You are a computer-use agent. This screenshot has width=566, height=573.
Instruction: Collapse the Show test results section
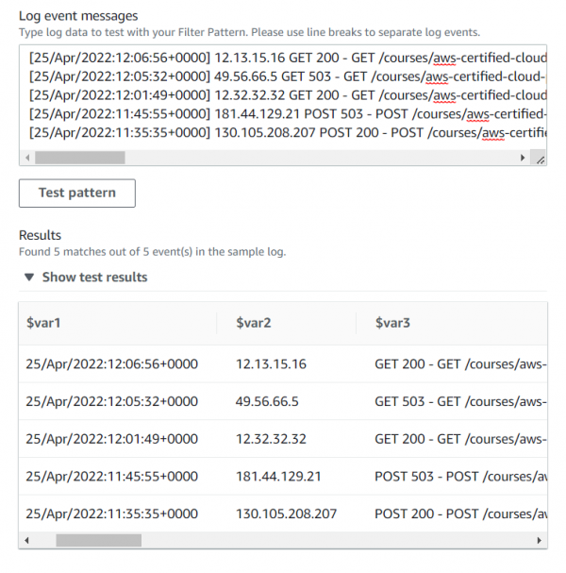click(x=87, y=278)
